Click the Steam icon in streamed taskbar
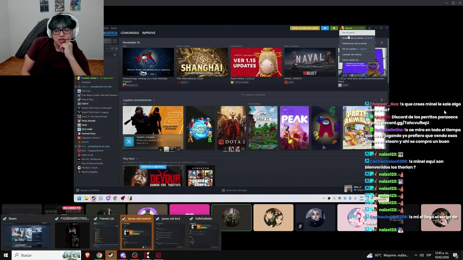The image size is (463, 260). [x=93, y=198]
